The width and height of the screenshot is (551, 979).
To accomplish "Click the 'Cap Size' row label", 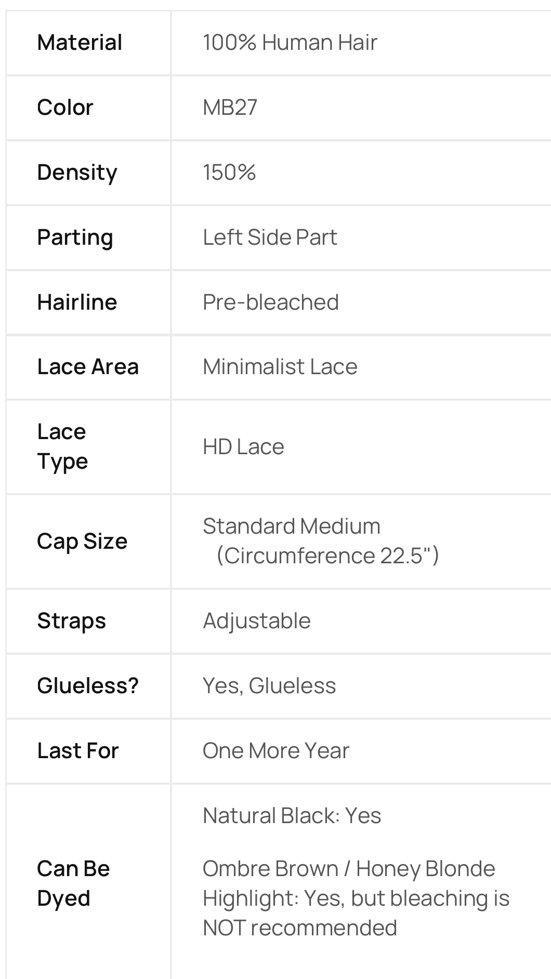I will [82, 541].
